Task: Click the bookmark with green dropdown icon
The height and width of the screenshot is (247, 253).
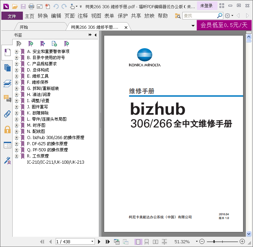Action: 66,44
